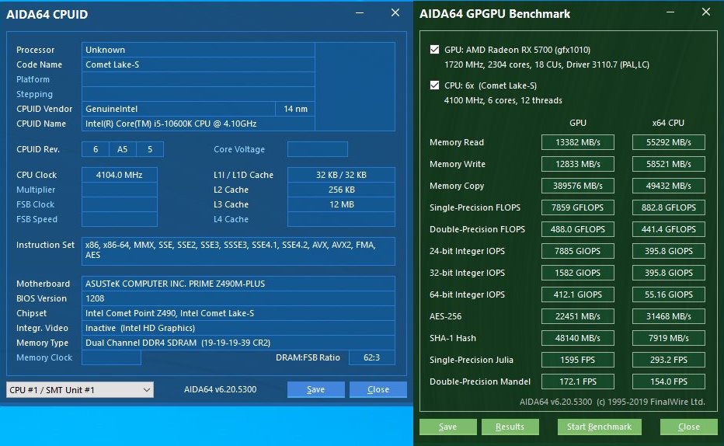The width and height of the screenshot is (724, 446).
Task: Click the GPU Memory Copy result 389576 MB/s
Action: (578, 186)
